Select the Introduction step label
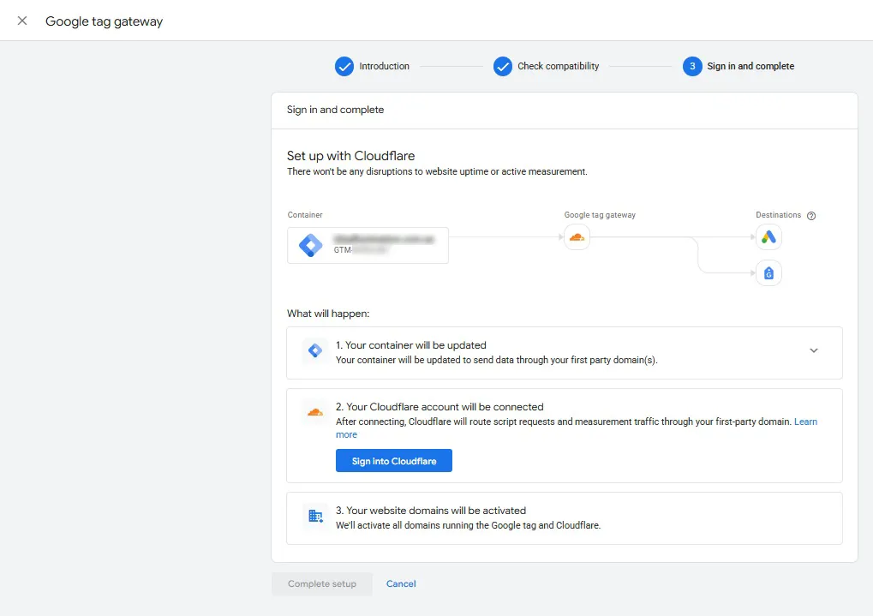 click(384, 66)
